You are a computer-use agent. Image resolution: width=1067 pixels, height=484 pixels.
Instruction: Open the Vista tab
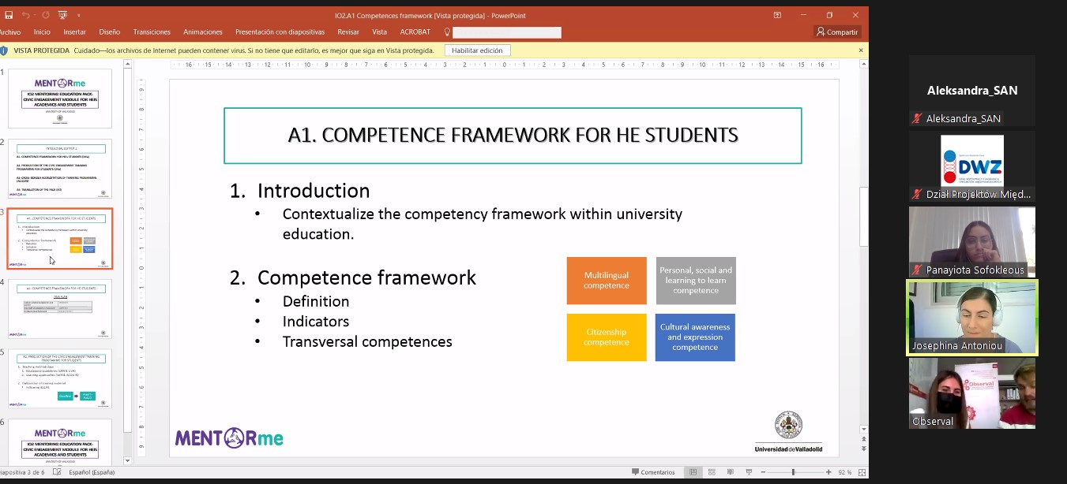[x=380, y=32]
